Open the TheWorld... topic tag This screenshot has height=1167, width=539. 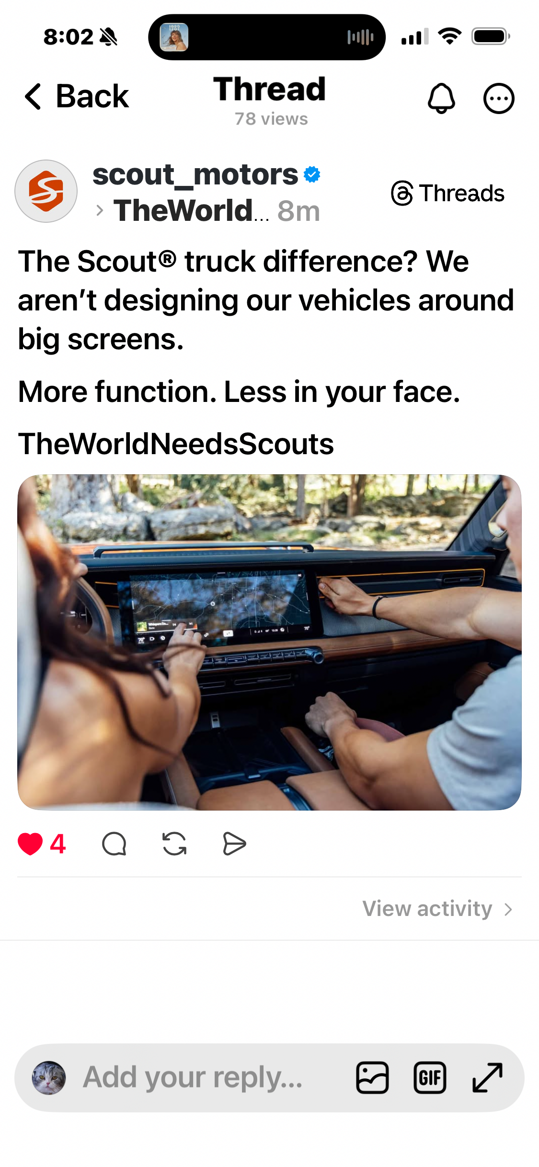(x=191, y=210)
